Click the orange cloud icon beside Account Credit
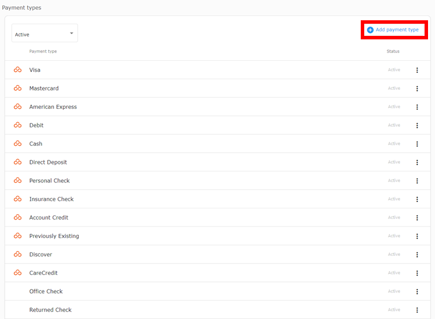This screenshot has width=435, height=319. click(17, 217)
